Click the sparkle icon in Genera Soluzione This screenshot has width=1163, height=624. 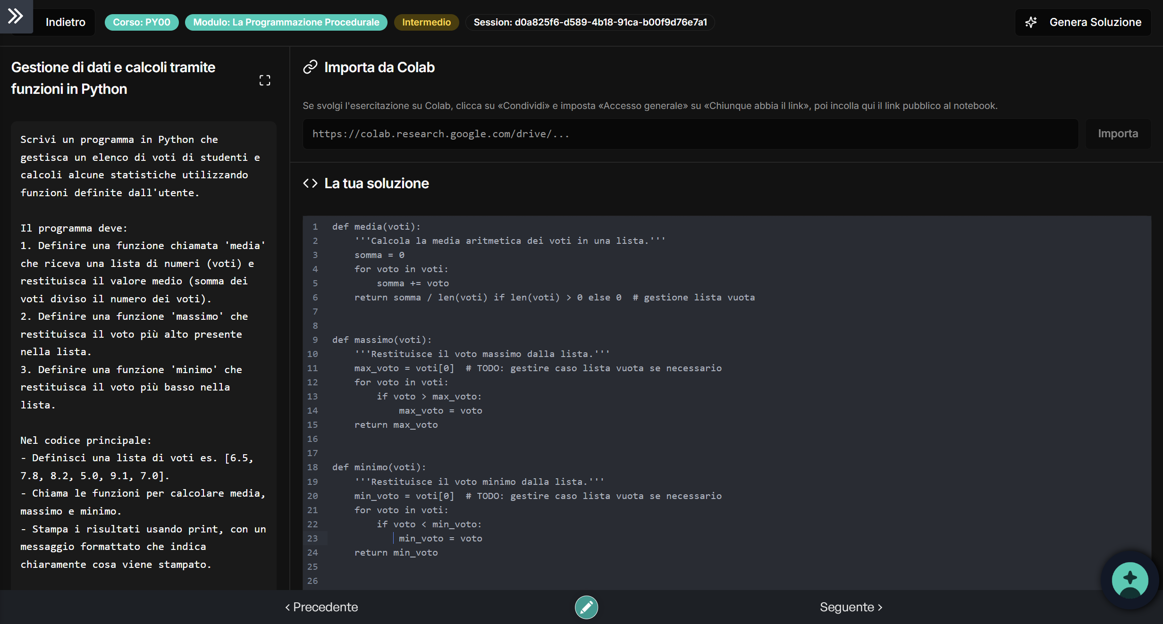click(x=1031, y=22)
